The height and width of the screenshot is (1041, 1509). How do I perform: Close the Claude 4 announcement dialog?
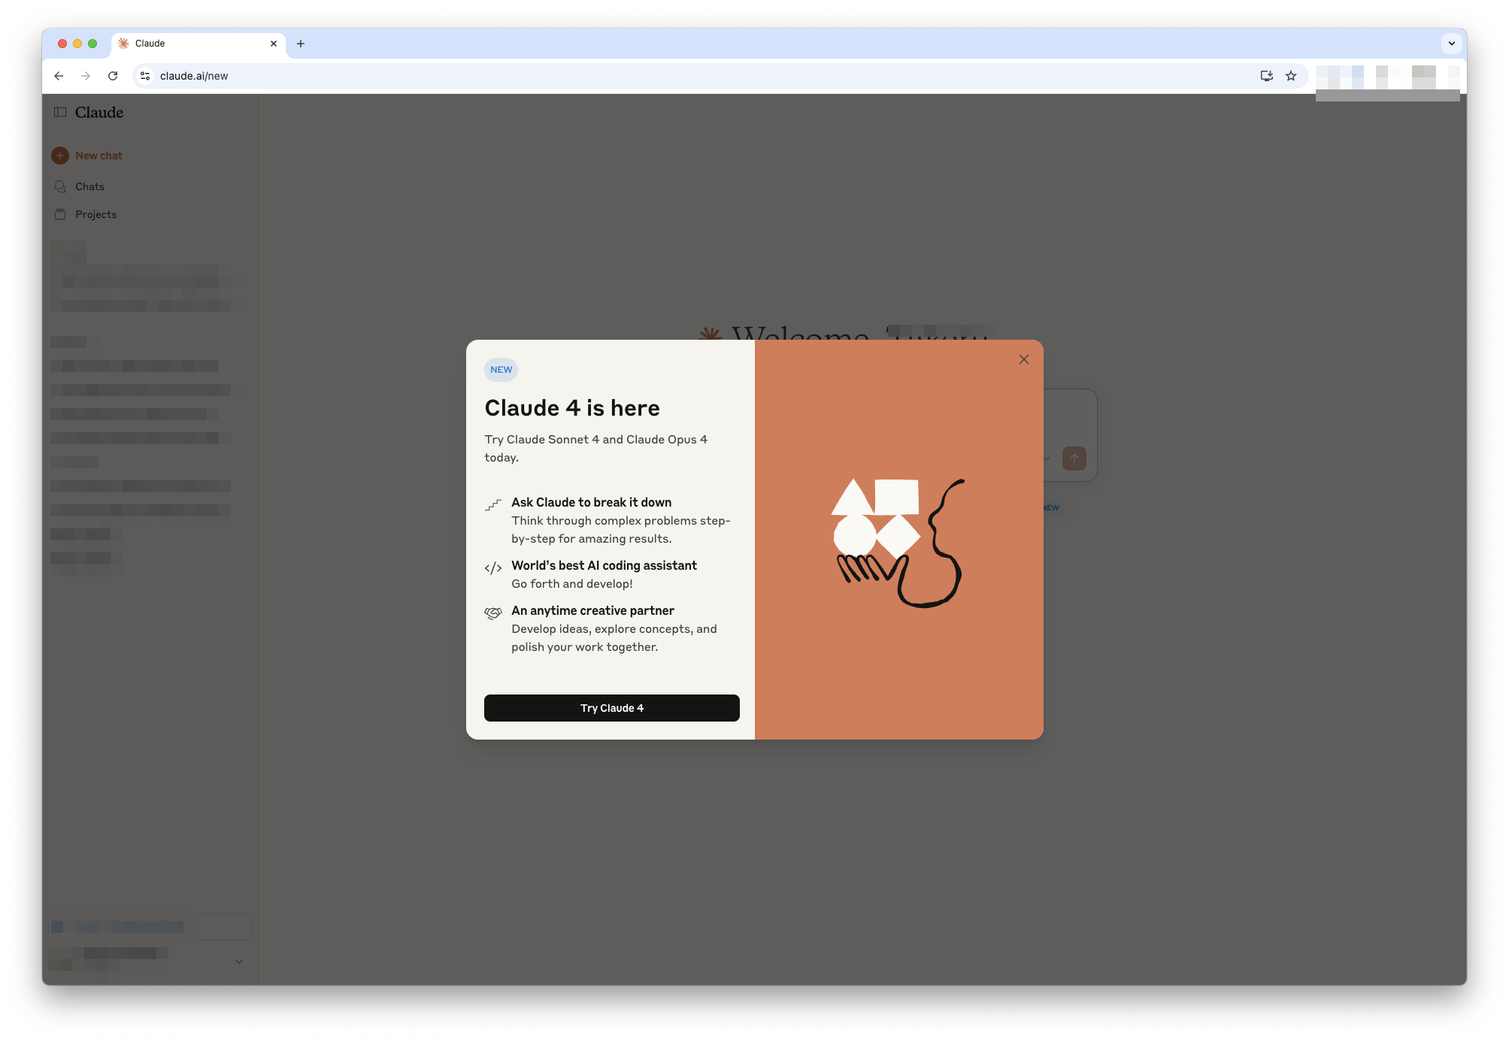pos(1023,359)
